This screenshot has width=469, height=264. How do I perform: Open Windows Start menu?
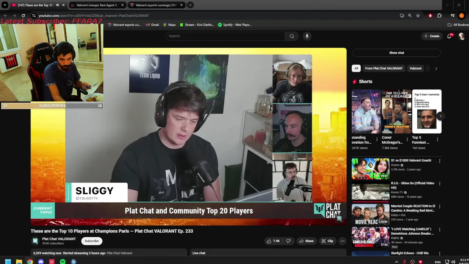(x=8, y=262)
